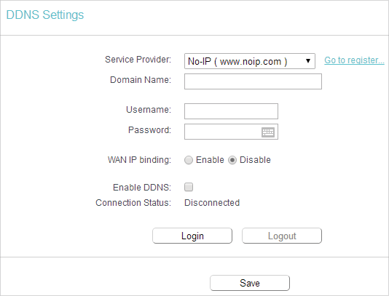Image resolution: width=389 pixels, height=296 pixels.
Task: Click the Connection Status label
Action: click(133, 203)
